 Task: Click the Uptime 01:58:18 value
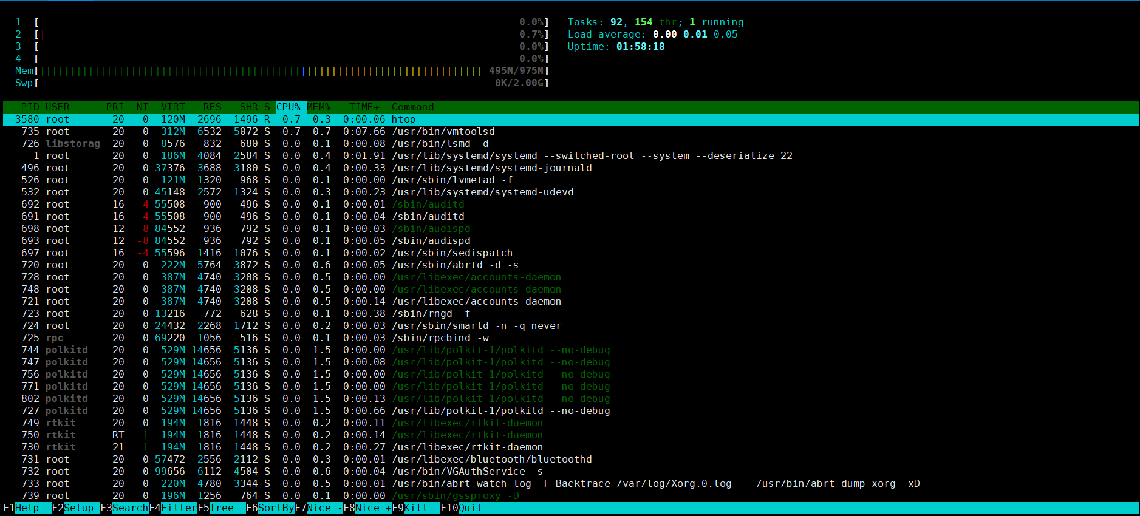(x=640, y=47)
